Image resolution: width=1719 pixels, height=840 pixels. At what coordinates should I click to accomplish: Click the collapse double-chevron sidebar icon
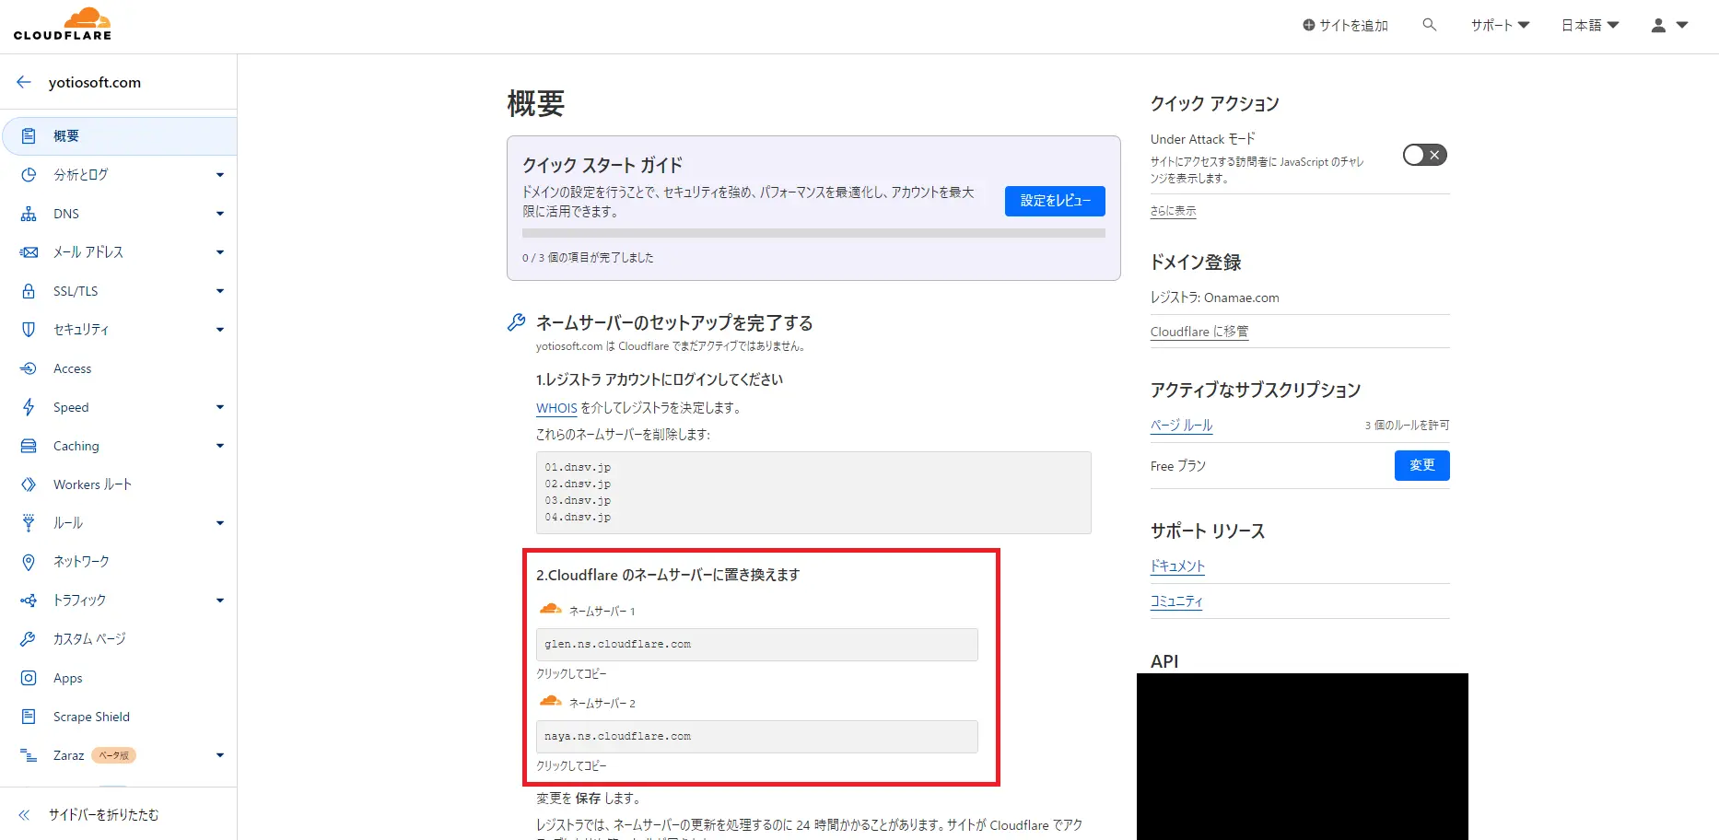coord(24,815)
